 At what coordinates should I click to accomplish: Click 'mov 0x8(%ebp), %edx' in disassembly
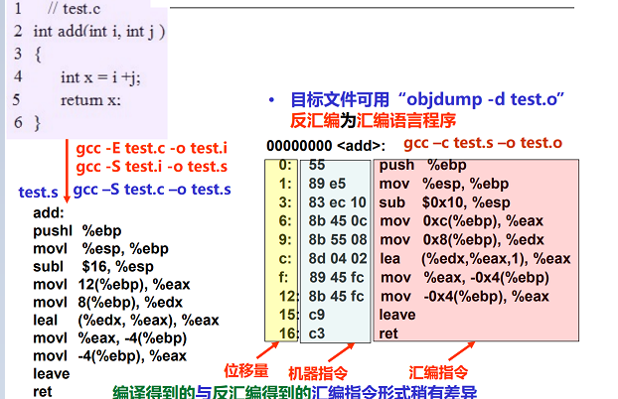pyautogui.click(x=462, y=240)
